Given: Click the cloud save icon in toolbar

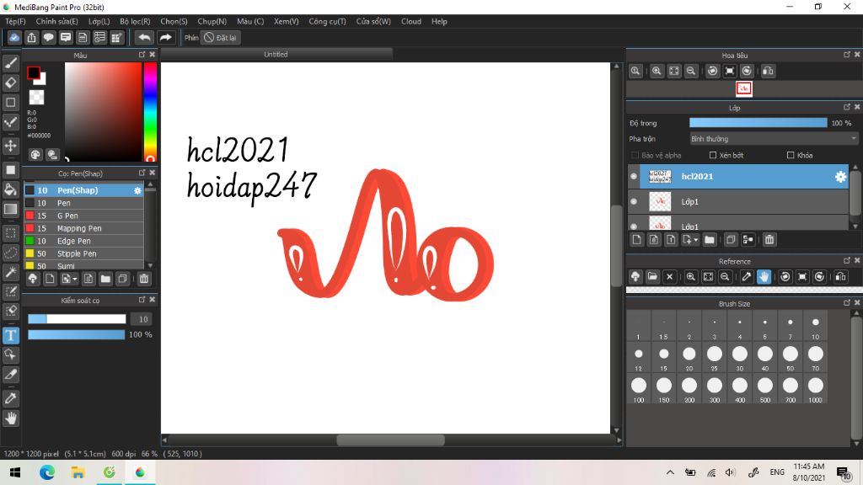Looking at the screenshot, I should [x=14, y=37].
